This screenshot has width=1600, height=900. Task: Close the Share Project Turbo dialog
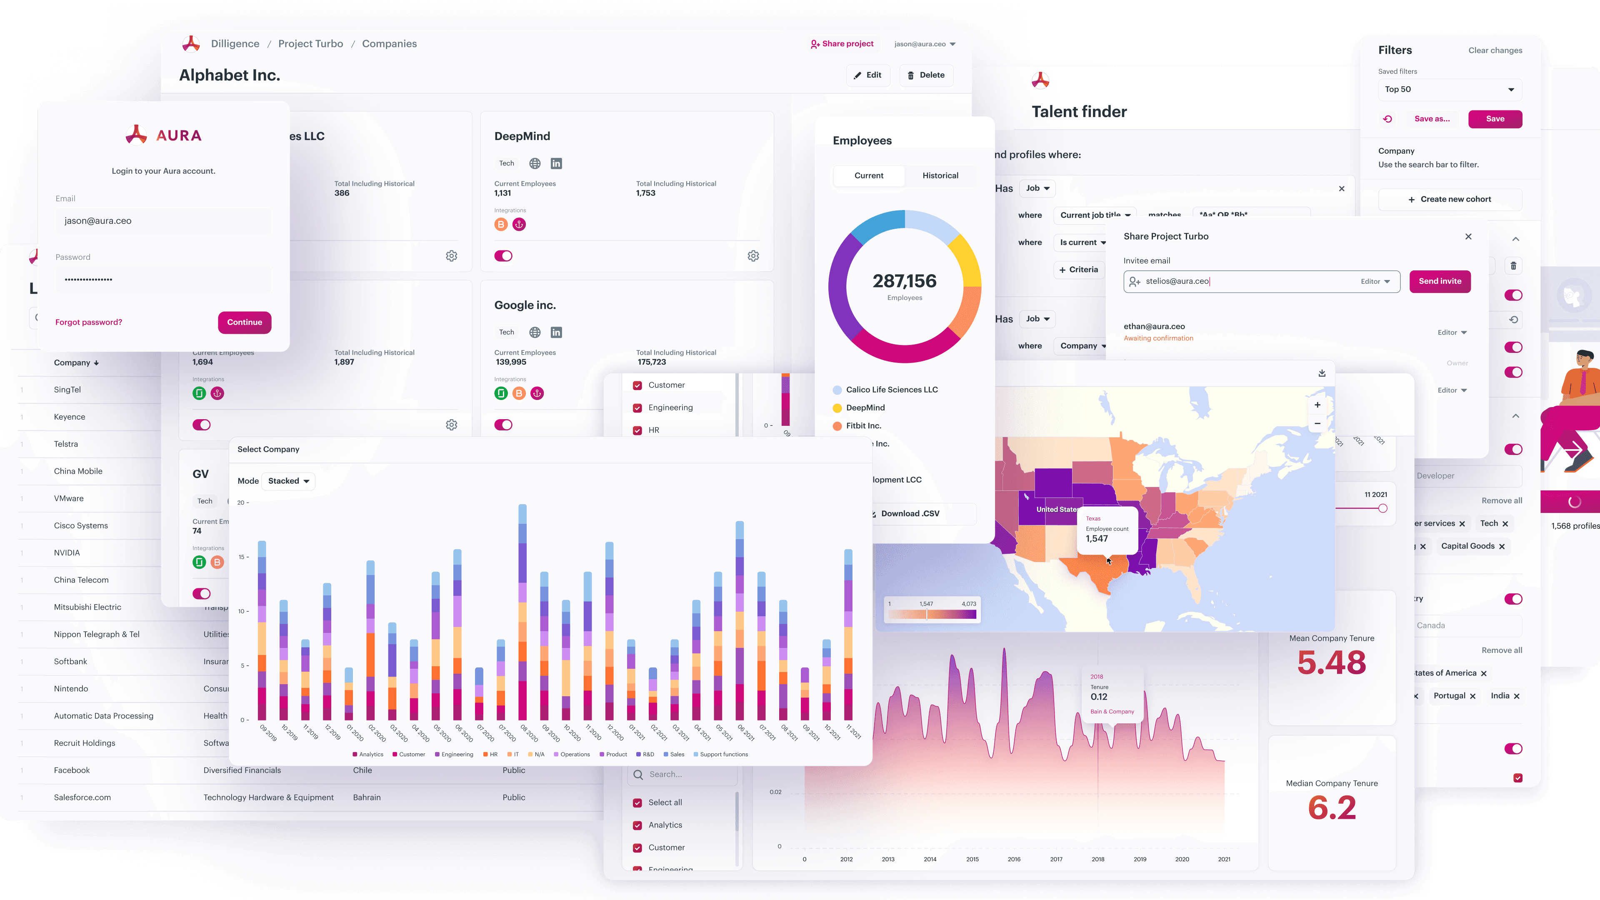(x=1468, y=237)
